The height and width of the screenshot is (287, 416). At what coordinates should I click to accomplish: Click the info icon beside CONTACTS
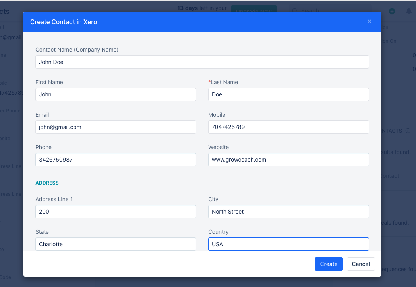point(408,131)
